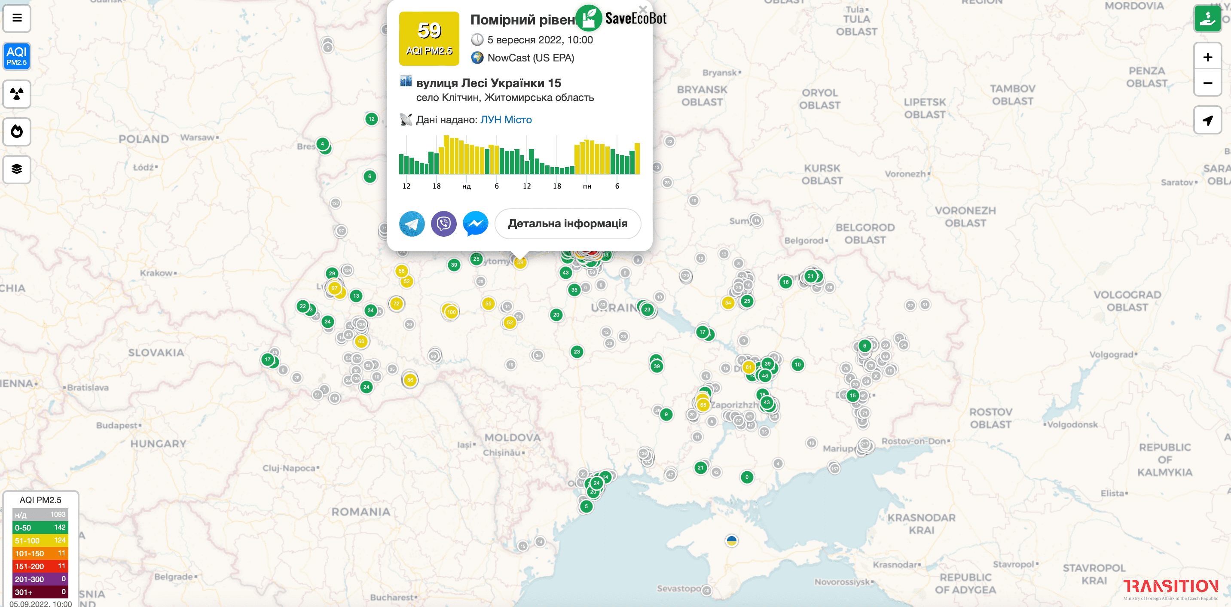Locate my position with arrow icon

[x=1207, y=120]
